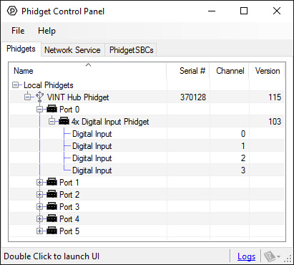Select the 4x Digital Input Phidget label

click(x=110, y=122)
